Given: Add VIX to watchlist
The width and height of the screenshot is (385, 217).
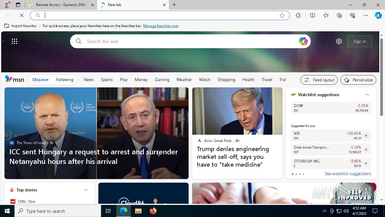Looking at the screenshot, I should click(x=366, y=136).
